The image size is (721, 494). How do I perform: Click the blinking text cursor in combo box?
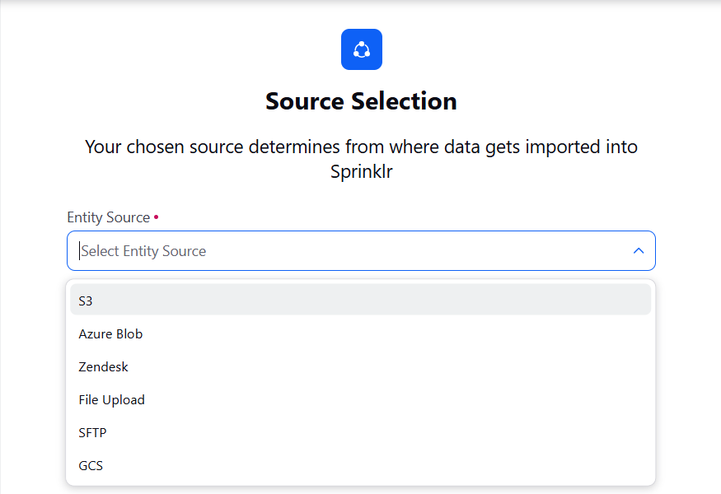click(80, 251)
